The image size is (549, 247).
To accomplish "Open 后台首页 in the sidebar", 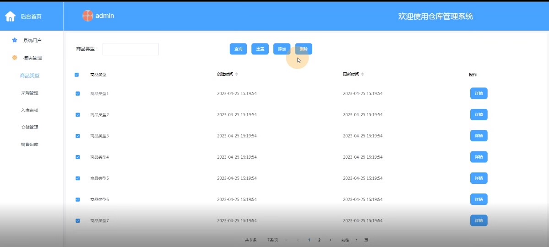I will [31, 16].
